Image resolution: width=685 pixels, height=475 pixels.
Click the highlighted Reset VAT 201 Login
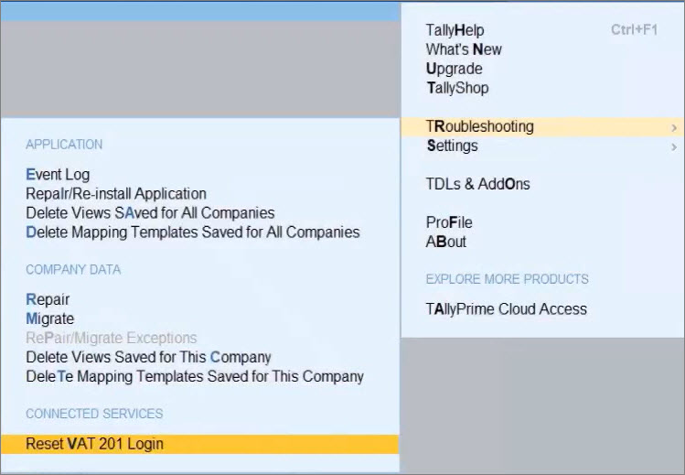tap(199, 444)
